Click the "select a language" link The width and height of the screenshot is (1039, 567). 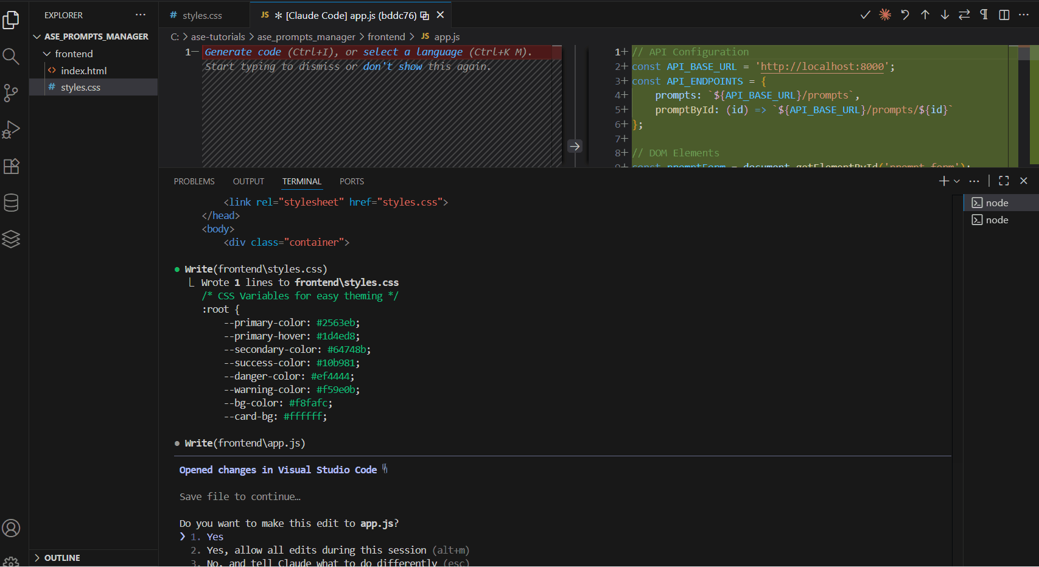tap(413, 52)
